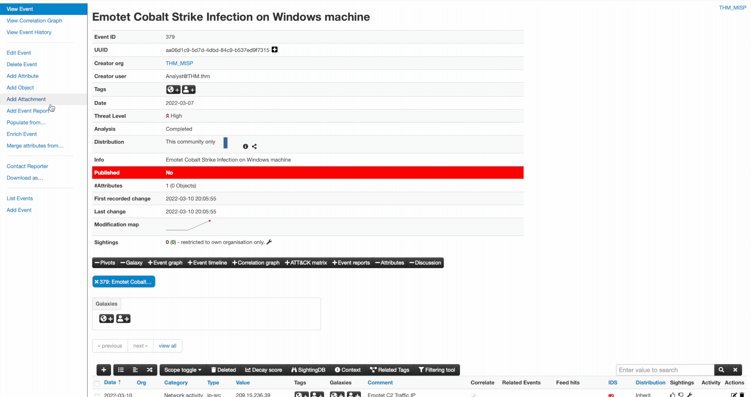The height and width of the screenshot is (397, 751).
Task: Open the Filtering tool
Action: tap(437, 370)
